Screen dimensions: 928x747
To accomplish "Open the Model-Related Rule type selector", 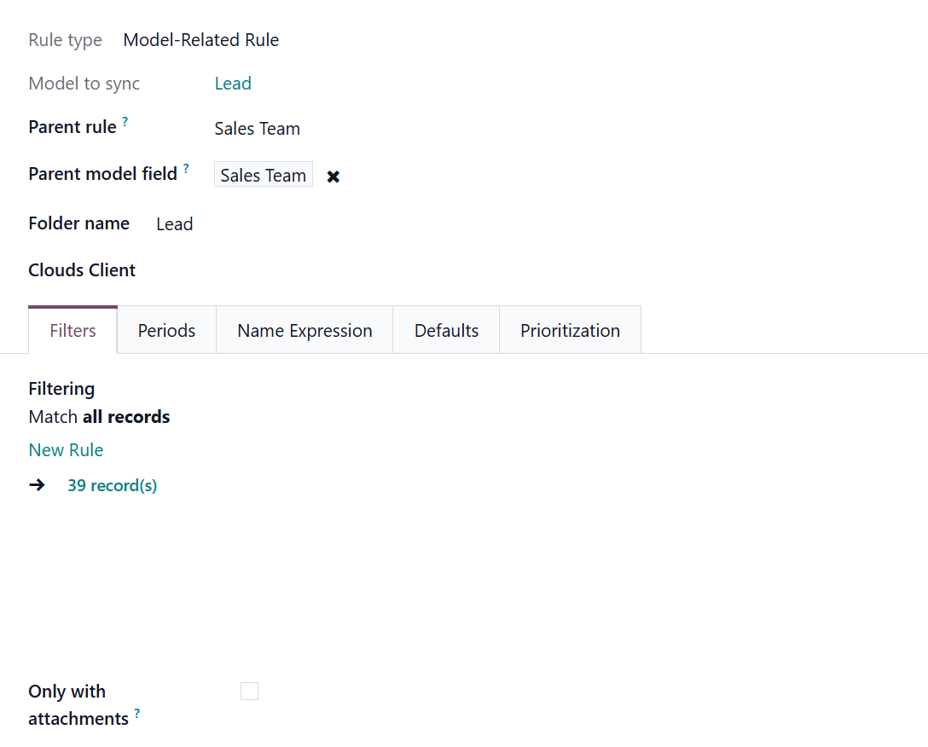I will (x=201, y=40).
